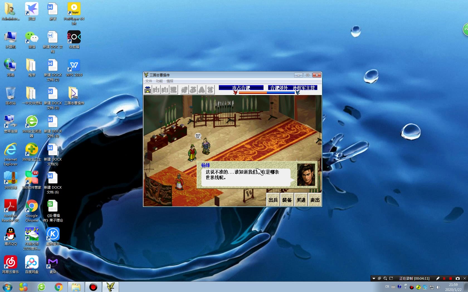
Task: Stop the recording with red stop button
Action: pos(450,278)
